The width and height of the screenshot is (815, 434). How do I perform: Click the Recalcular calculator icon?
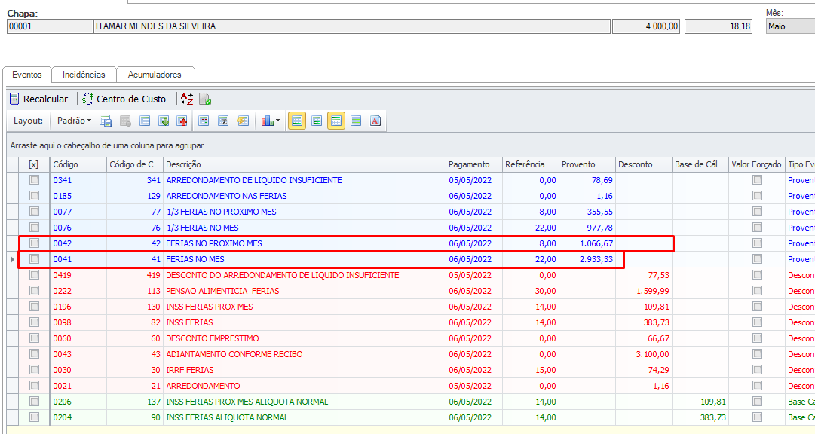pyautogui.click(x=14, y=99)
